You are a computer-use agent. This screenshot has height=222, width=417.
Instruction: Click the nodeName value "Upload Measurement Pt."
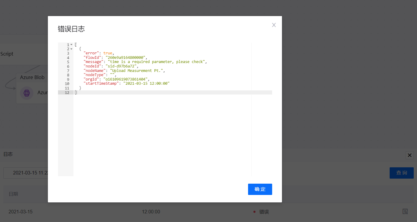[137, 71]
